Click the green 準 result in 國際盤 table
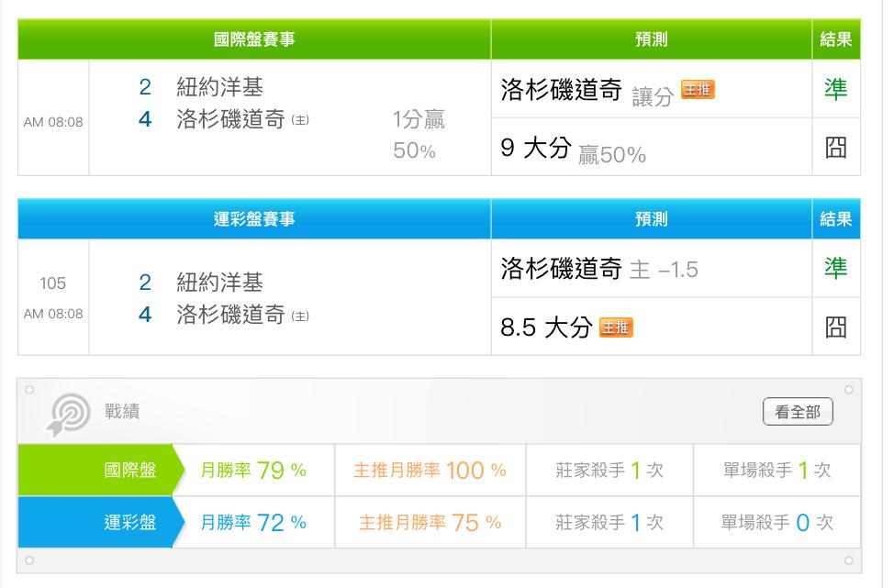The height and width of the screenshot is (588, 894). [x=836, y=89]
